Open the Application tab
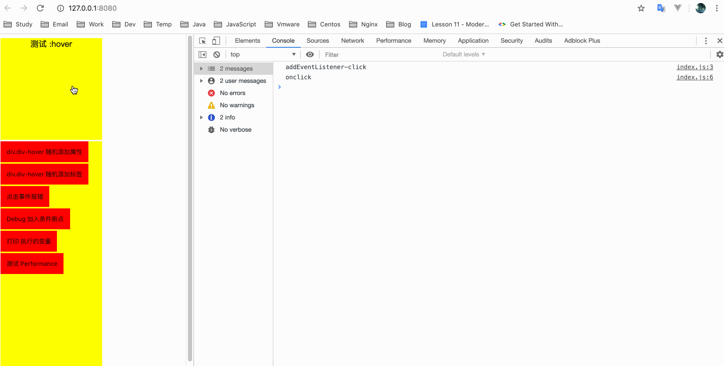Image resolution: width=724 pixels, height=366 pixels. point(473,41)
